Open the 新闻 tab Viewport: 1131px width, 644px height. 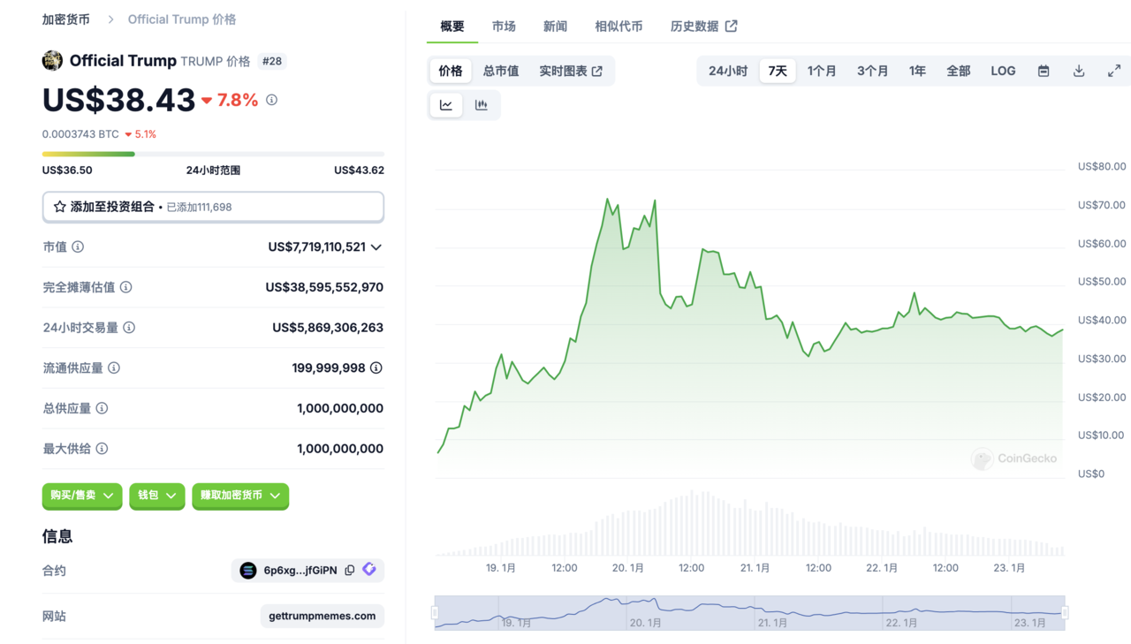[x=555, y=27]
